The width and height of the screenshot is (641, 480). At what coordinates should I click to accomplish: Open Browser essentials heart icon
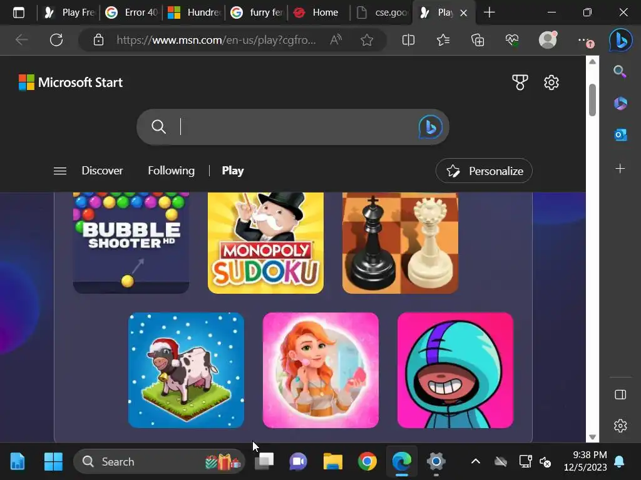pos(512,40)
